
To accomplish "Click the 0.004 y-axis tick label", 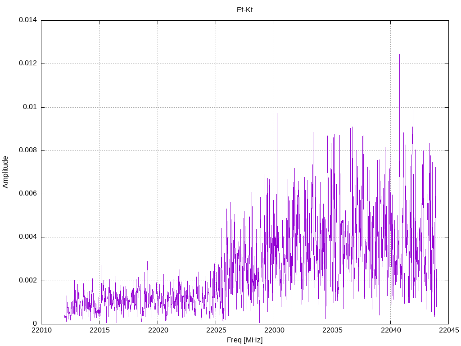I will (27, 237).
